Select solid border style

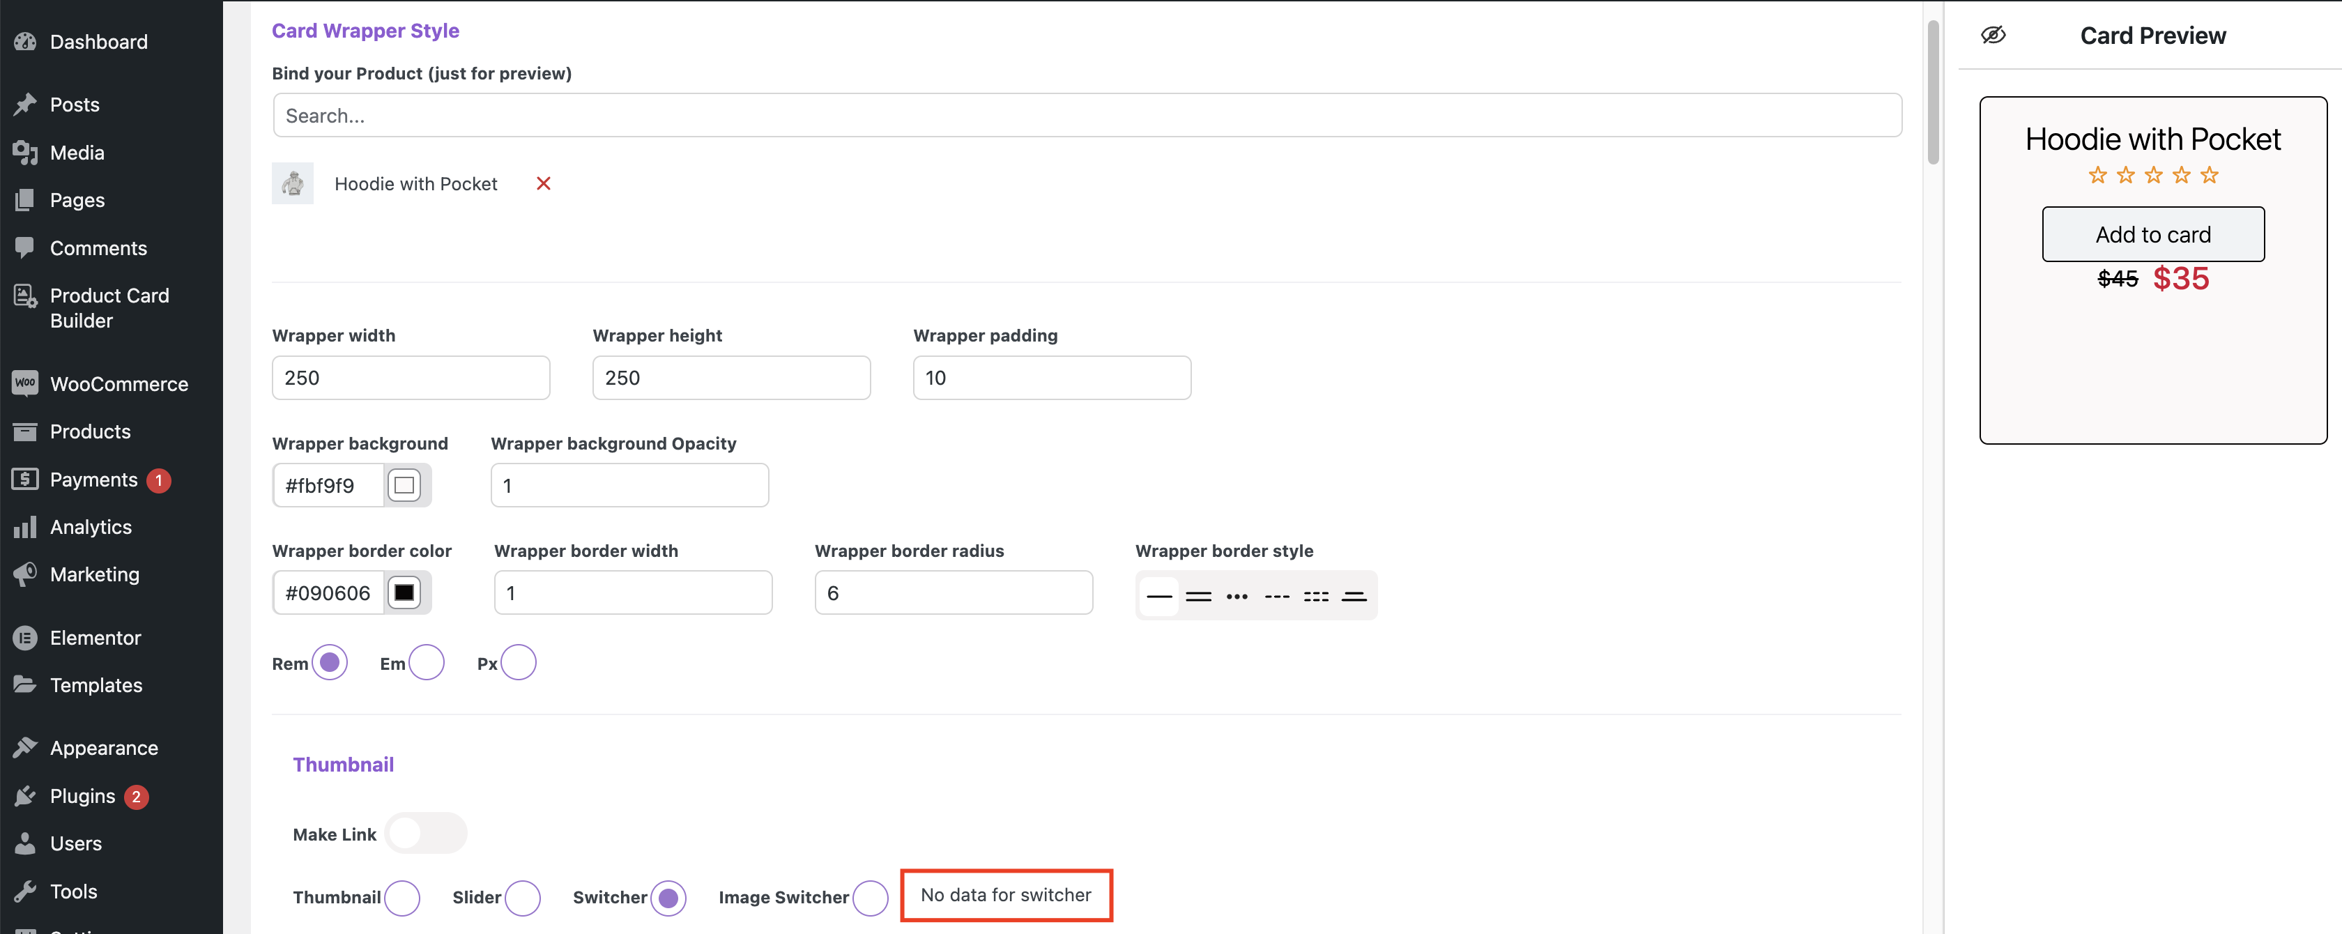tap(1159, 597)
